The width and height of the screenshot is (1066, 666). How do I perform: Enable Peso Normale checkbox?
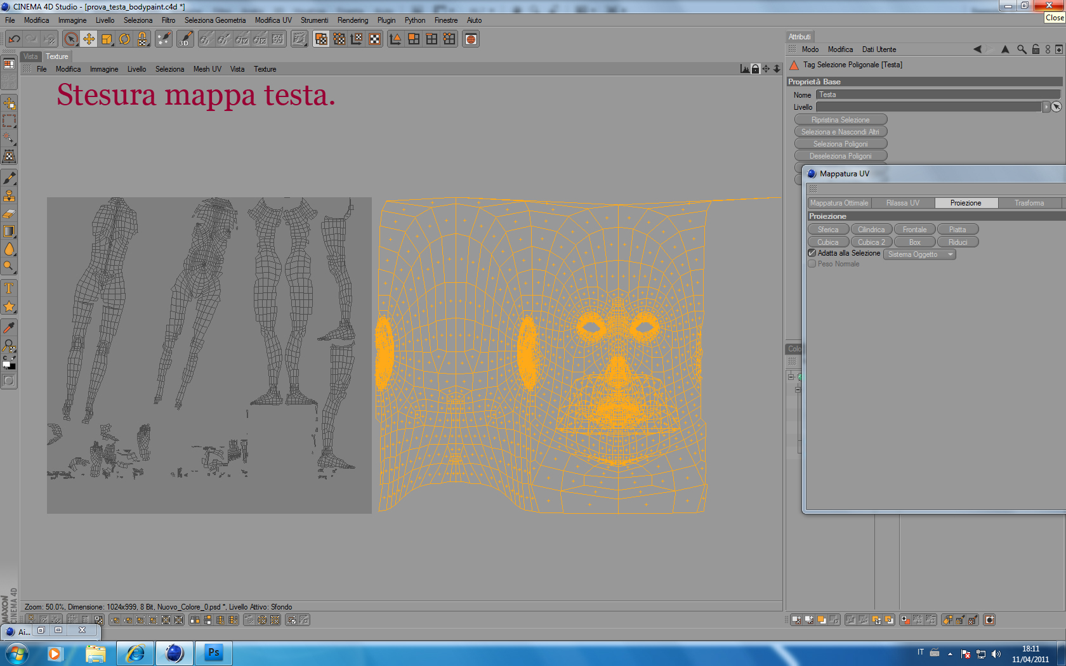[812, 264]
